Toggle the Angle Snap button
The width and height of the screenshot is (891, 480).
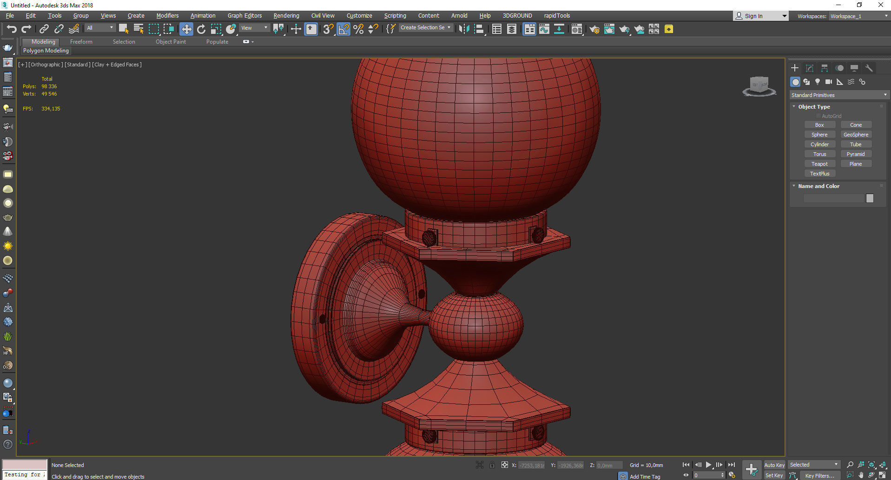pyautogui.click(x=343, y=29)
